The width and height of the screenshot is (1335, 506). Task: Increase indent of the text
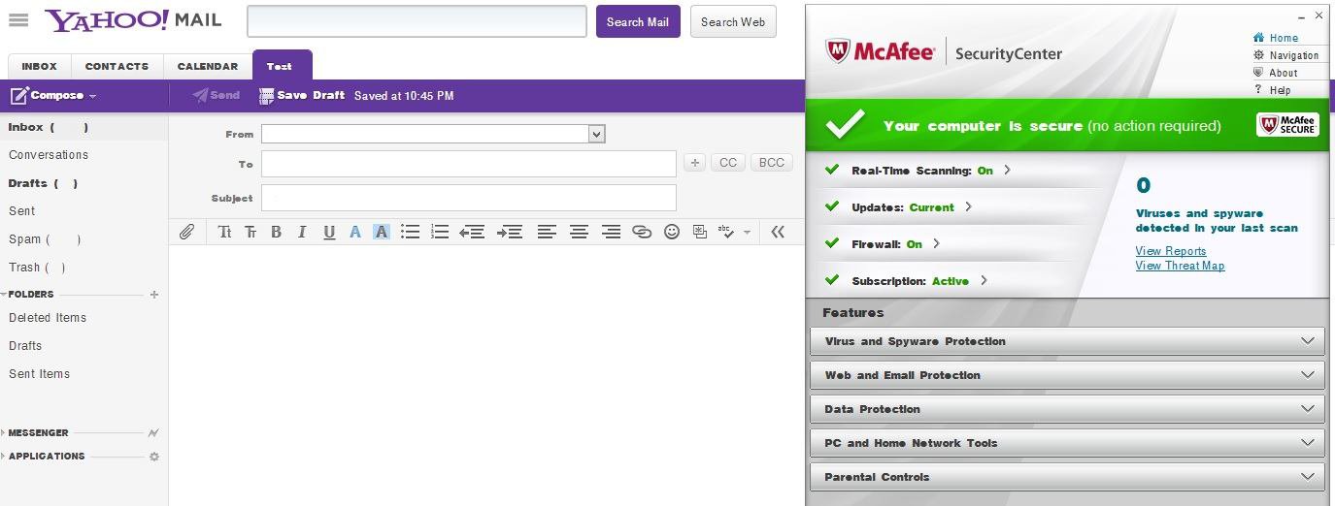[x=510, y=232]
